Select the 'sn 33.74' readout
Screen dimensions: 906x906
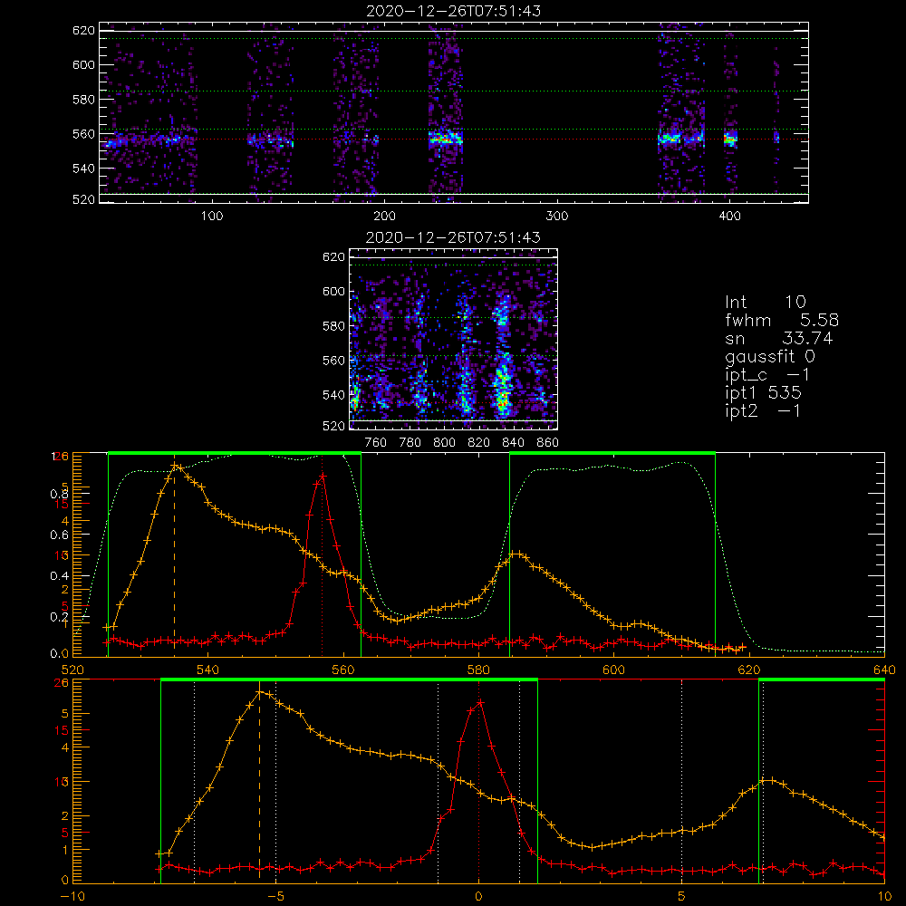pos(779,338)
